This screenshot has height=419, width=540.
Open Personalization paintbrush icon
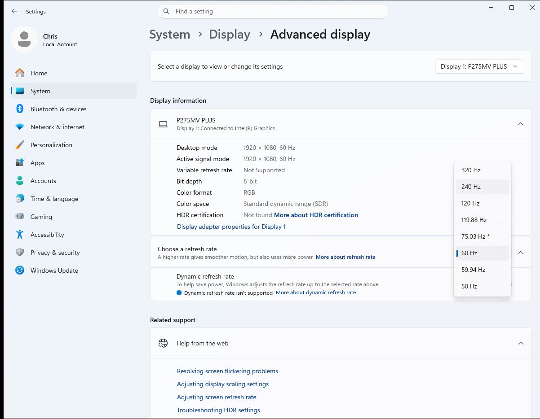click(x=20, y=145)
